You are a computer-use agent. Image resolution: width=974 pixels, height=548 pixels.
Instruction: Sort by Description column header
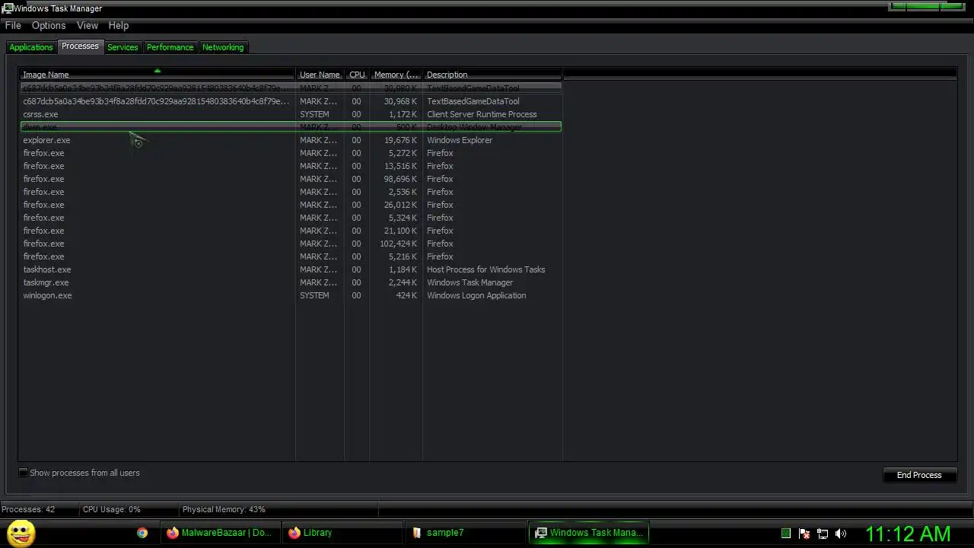pyautogui.click(x=492, y=75)
